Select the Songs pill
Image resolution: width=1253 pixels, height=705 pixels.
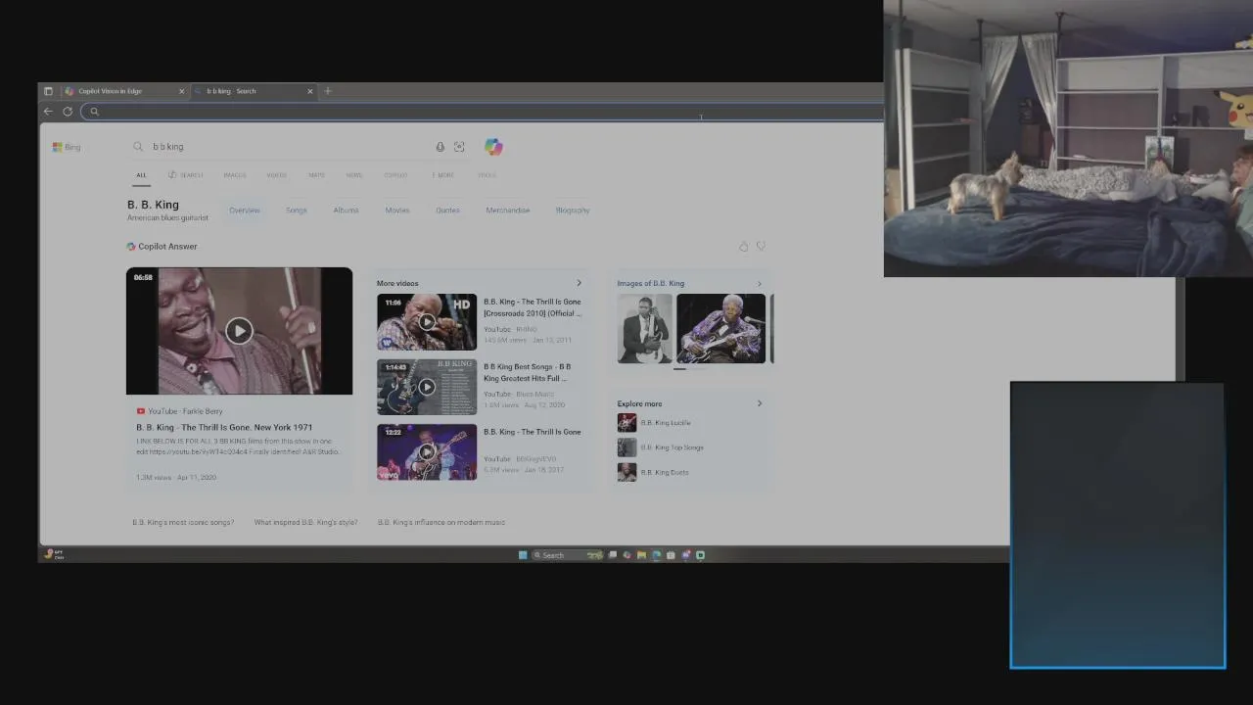pyautogui.click(x=297, y=211)
